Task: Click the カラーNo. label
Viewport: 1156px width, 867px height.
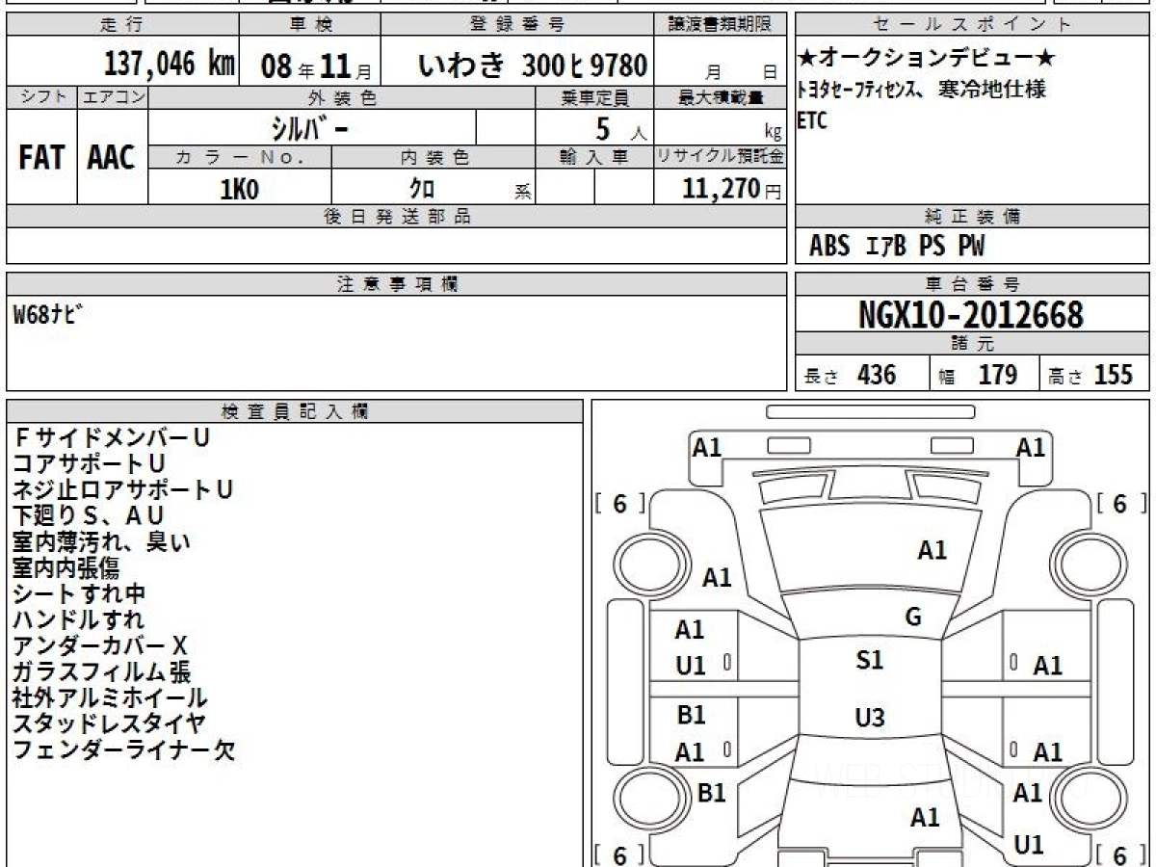Action: 240,157
